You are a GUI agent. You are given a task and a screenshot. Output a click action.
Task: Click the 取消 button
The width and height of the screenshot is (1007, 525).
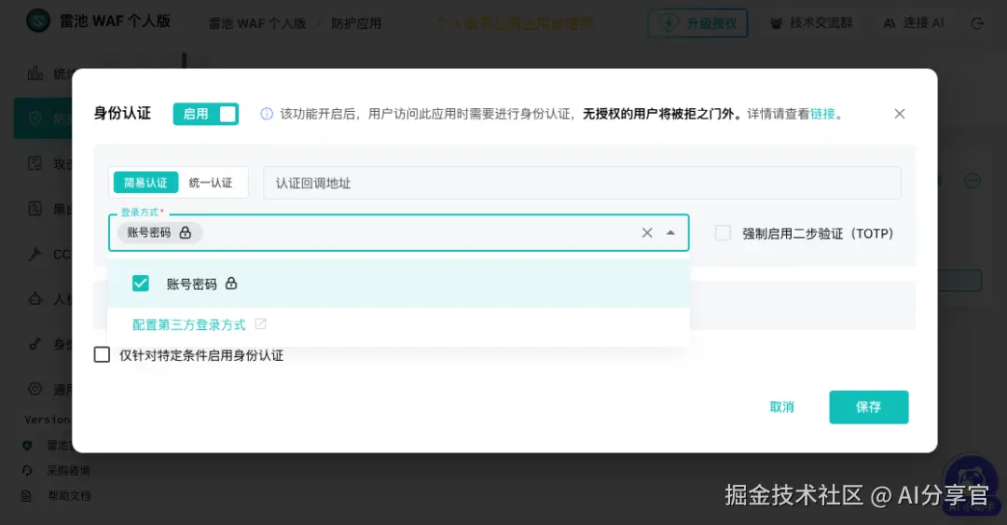[x=781, y=407]
